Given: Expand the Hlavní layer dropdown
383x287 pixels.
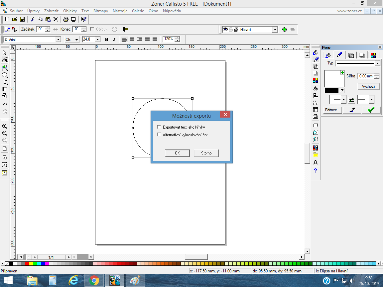Looking at the screenshot, I should pos(275,30).
